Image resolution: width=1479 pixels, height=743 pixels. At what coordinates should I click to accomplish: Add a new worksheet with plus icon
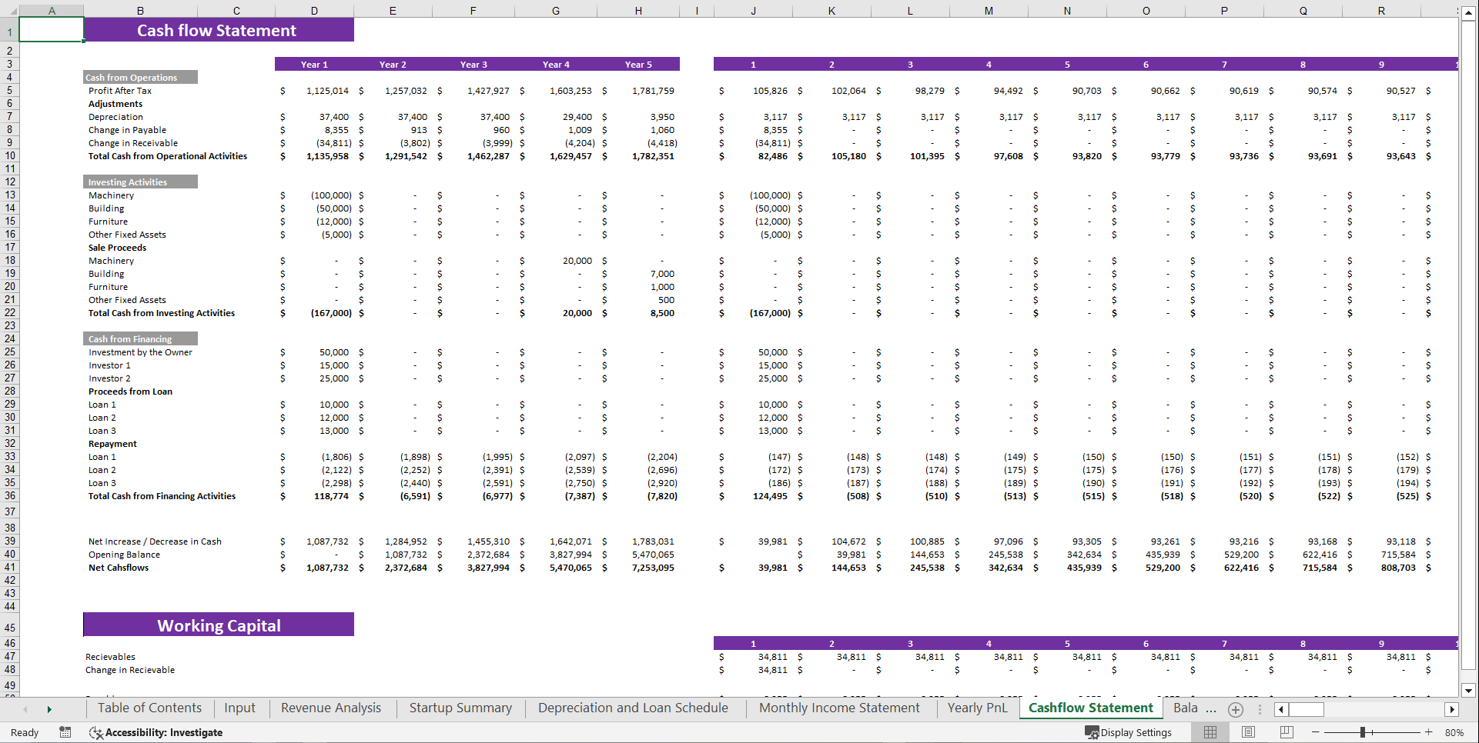(x=1236, y=708)
